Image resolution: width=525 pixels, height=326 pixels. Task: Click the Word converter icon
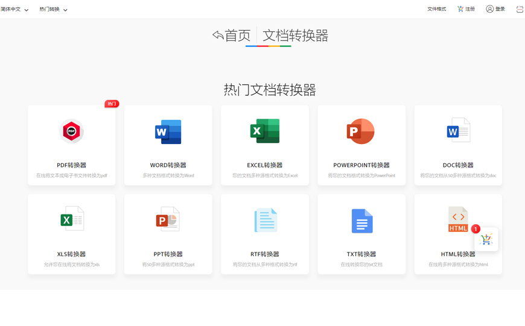pos(168,132)
